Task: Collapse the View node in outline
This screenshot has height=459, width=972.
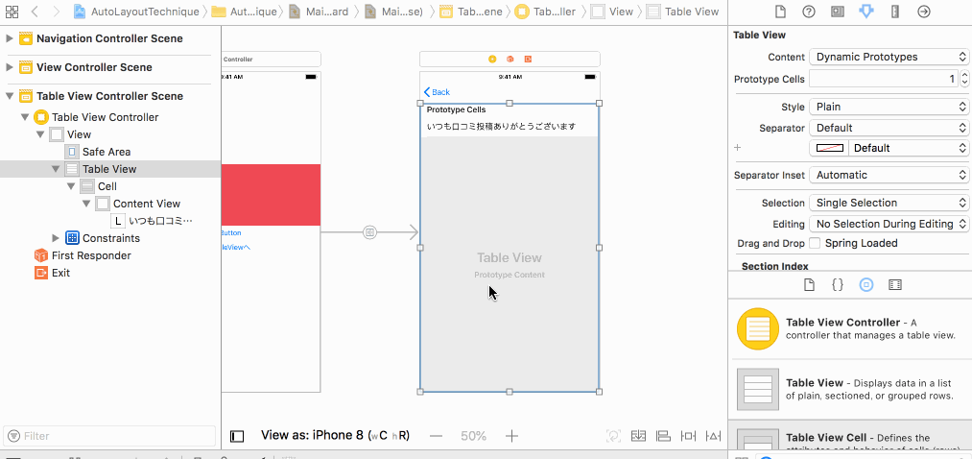Action: click(x=40, y=134)
